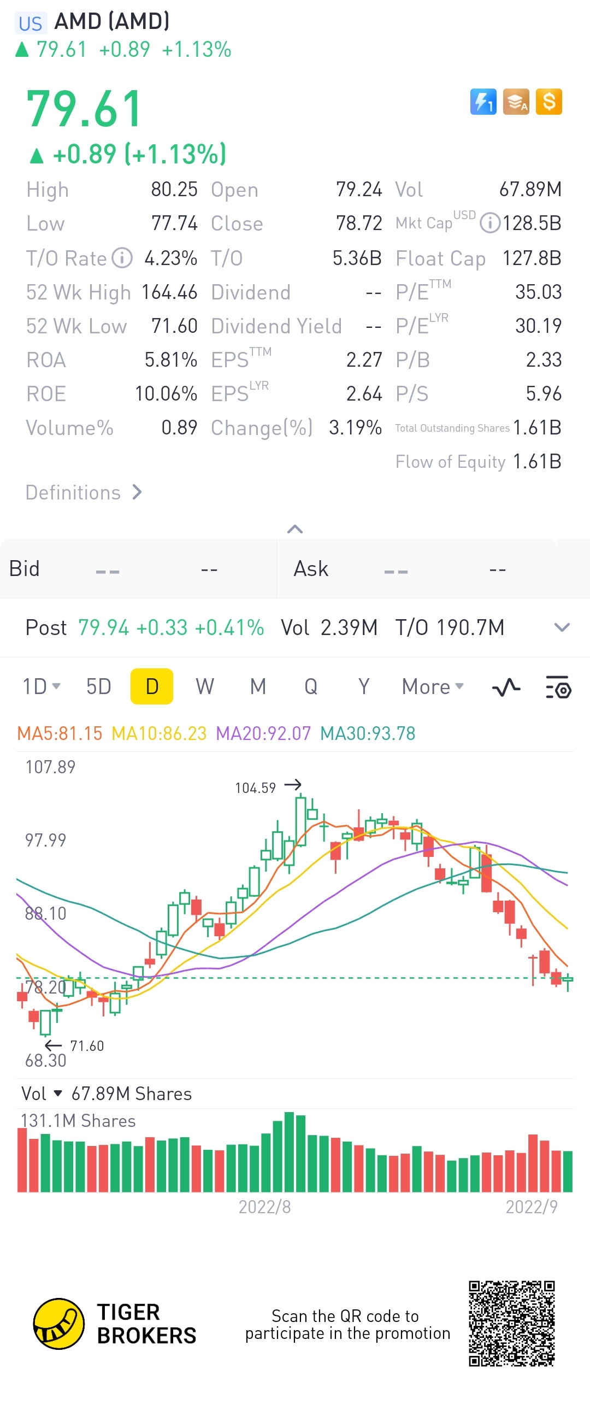This screenshot has height=1428, width=590.
Task: Tap the QR code image
Action: click(x=511, y=1323)
